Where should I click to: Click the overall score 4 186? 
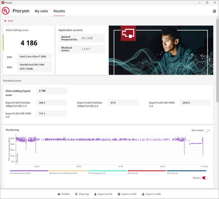click(x=29, y=43)
